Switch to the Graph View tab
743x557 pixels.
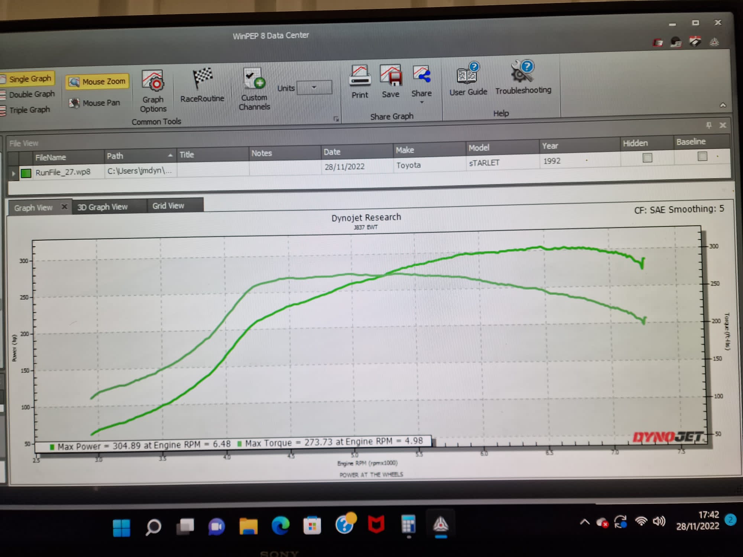click(33, 208)
